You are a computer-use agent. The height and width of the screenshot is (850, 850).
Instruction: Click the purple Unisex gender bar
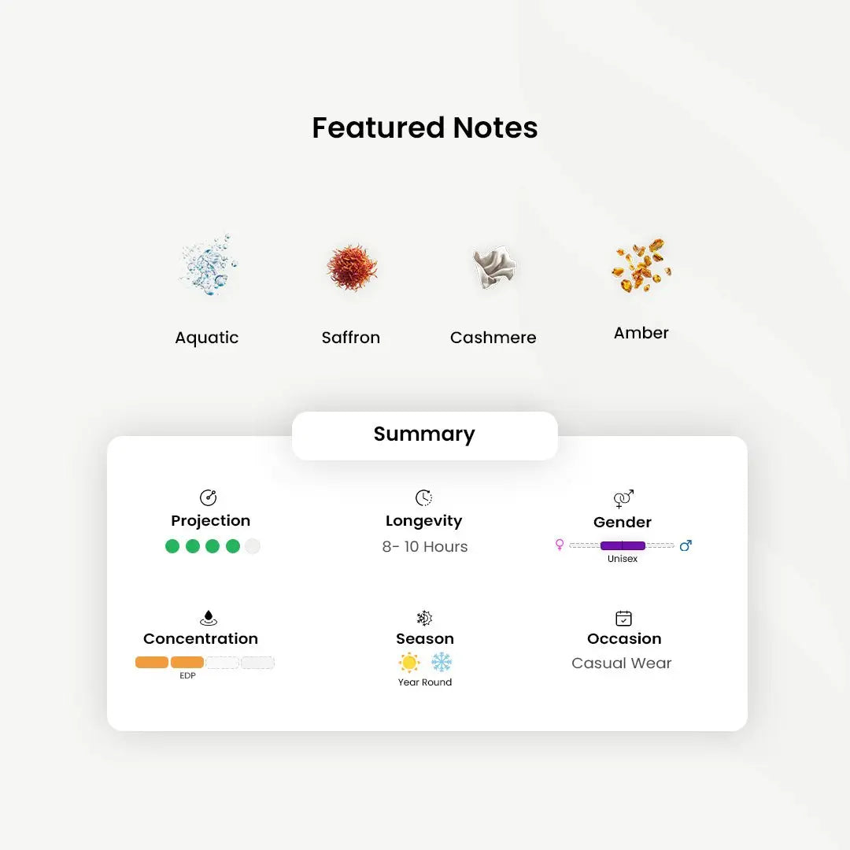(623, 545)
